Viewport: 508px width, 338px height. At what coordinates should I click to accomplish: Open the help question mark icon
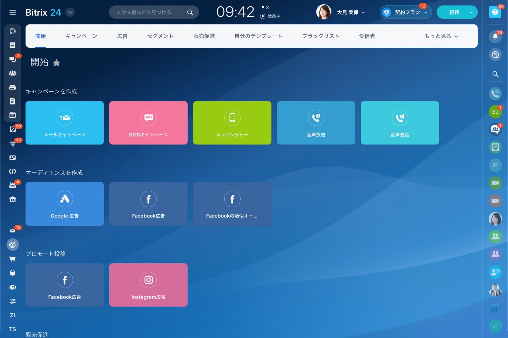point(495,12)
